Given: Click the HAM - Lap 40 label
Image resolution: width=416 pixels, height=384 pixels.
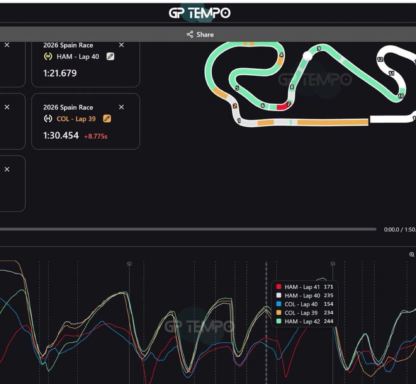Looking at the screenshot, I should click(78, 56).
